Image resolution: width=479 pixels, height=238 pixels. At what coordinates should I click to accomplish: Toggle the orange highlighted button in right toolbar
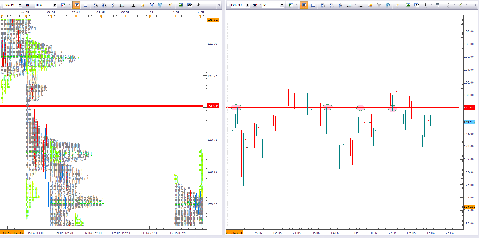303,5
